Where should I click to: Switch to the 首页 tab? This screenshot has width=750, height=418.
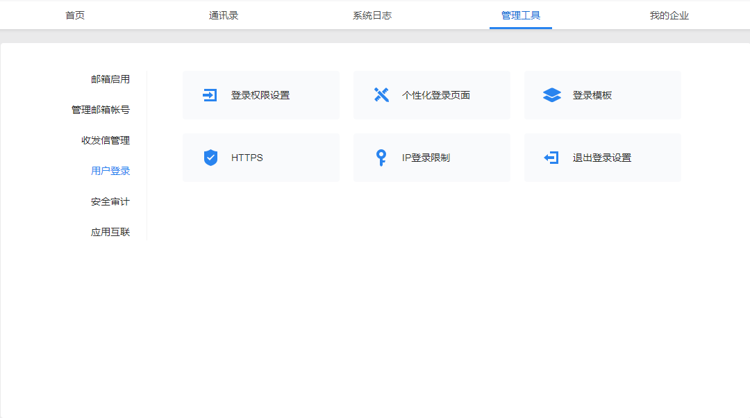(75, 15)
